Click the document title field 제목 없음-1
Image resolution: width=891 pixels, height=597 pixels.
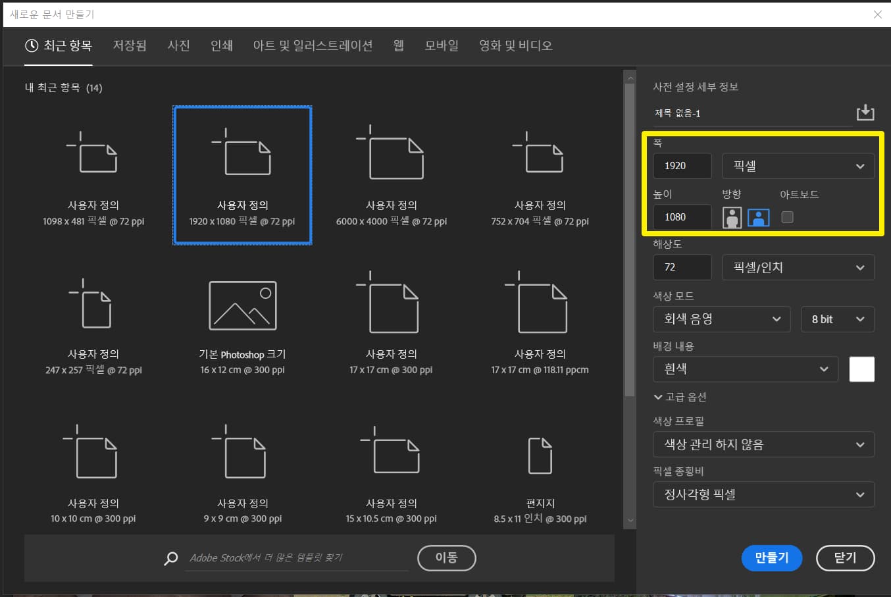(x=752, y=113)
